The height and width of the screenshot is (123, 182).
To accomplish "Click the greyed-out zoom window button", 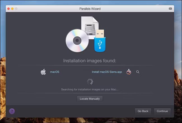I will (x=16, y=9).
